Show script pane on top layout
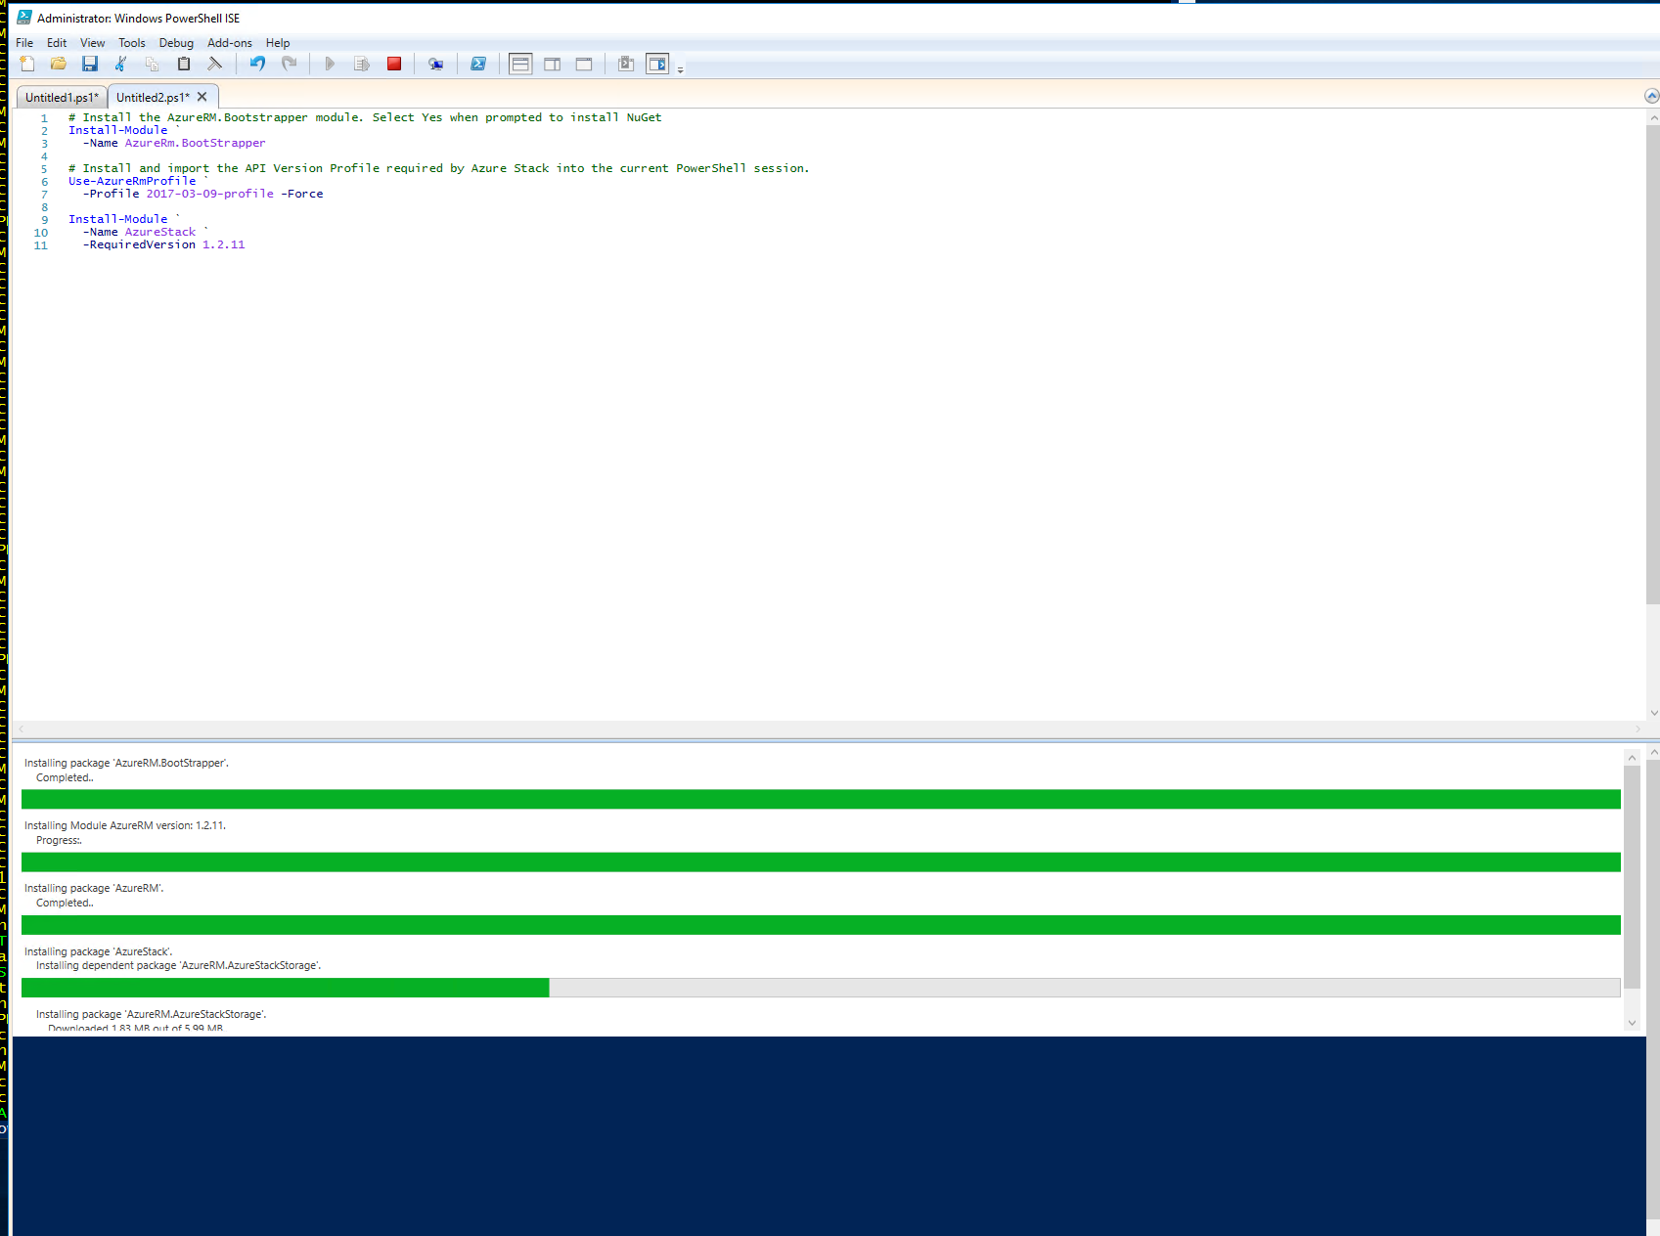This screenshot has height=1236, width=1660. point(520,64)
